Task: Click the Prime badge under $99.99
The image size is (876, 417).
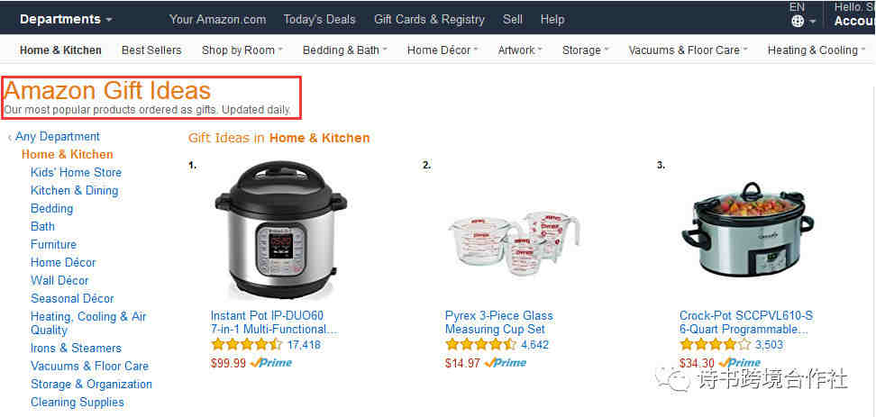Action: 271,363
